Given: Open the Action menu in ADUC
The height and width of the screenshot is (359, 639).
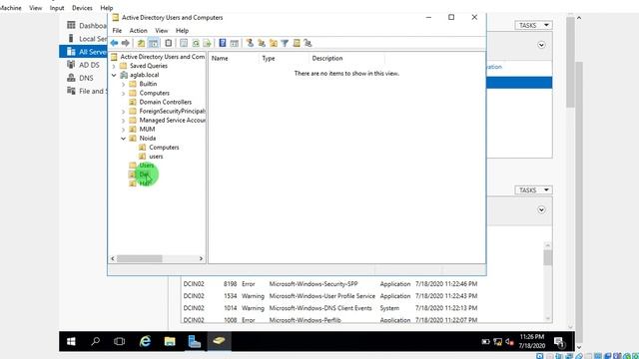Looking at the screenshot, I should 138,31.
